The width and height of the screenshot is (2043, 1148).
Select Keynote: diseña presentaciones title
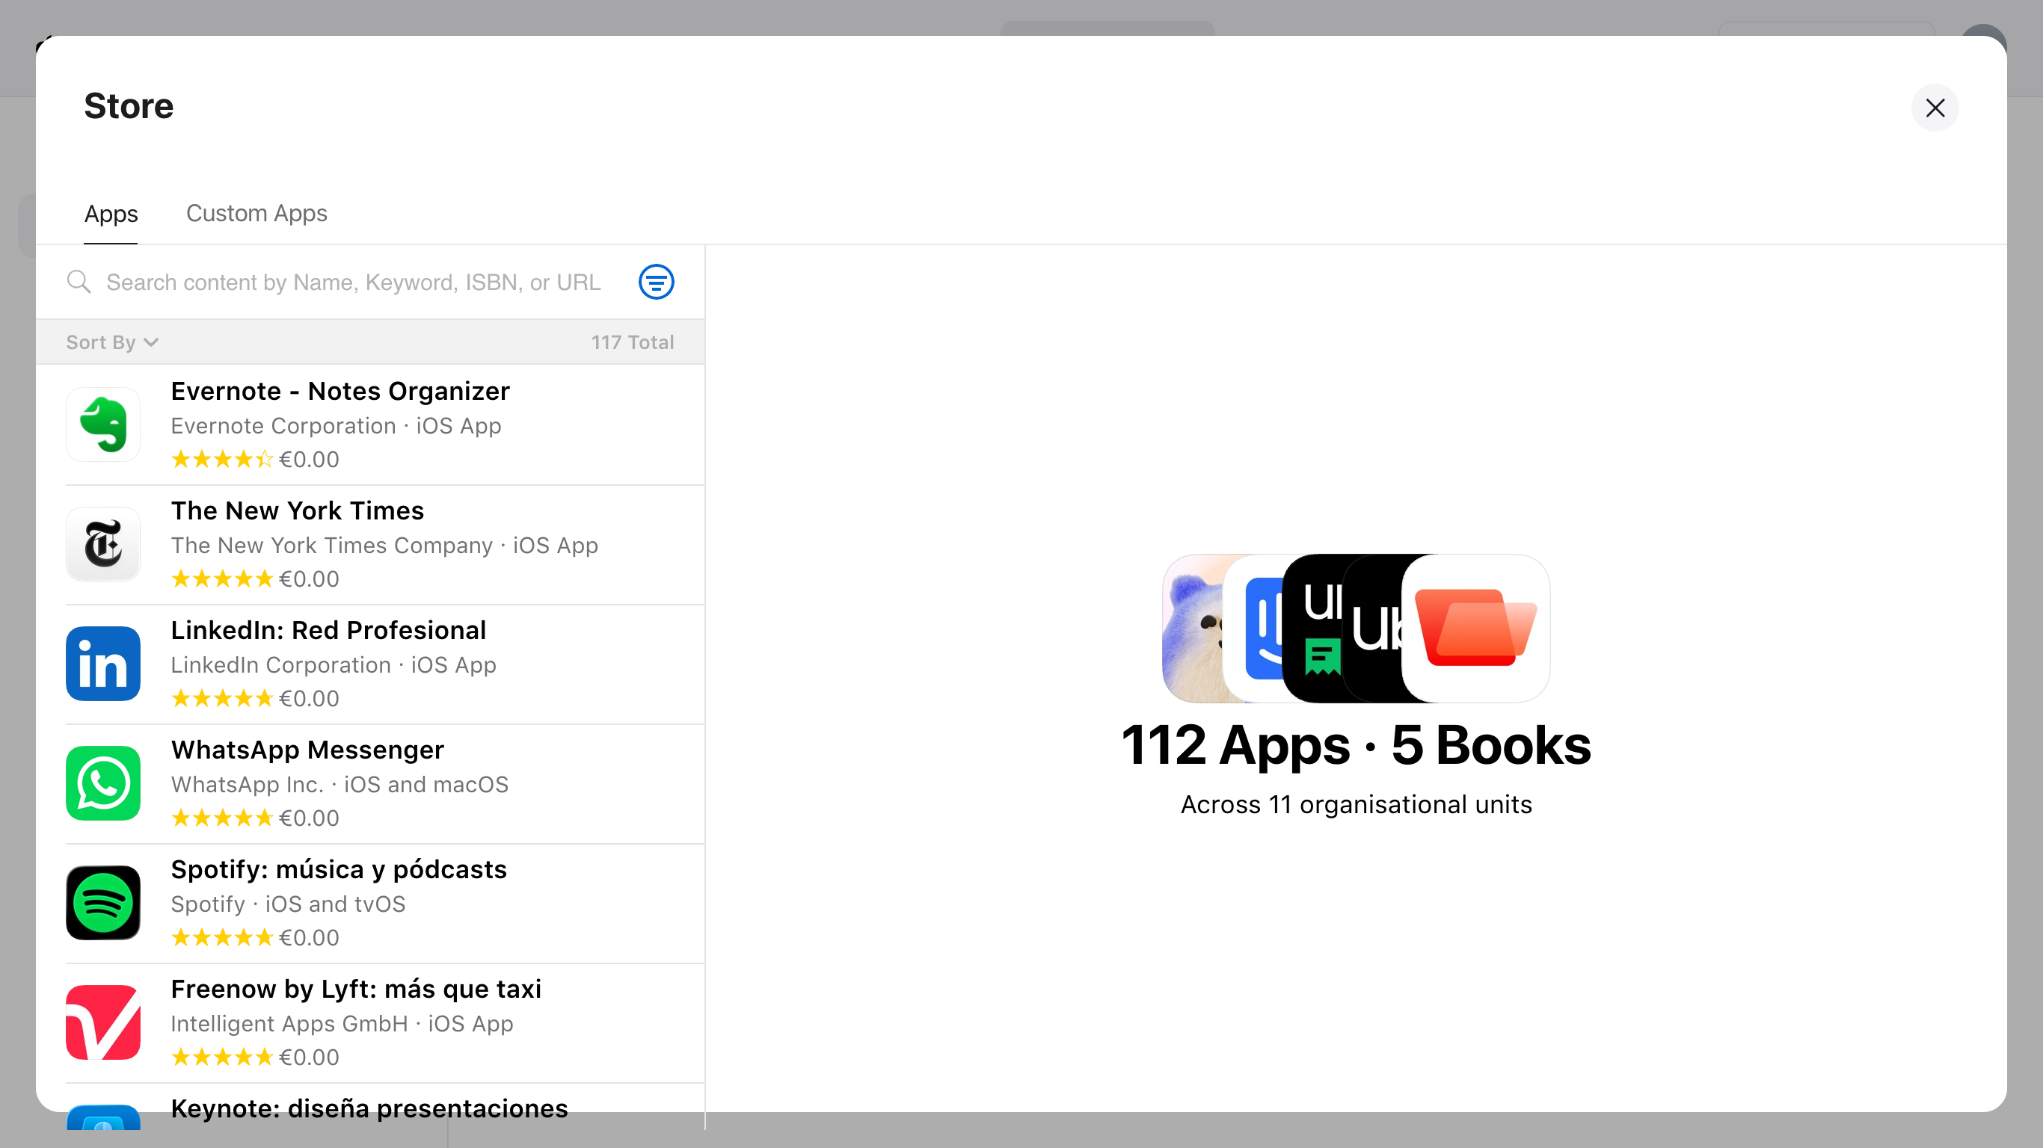(x=369, y=1108)
